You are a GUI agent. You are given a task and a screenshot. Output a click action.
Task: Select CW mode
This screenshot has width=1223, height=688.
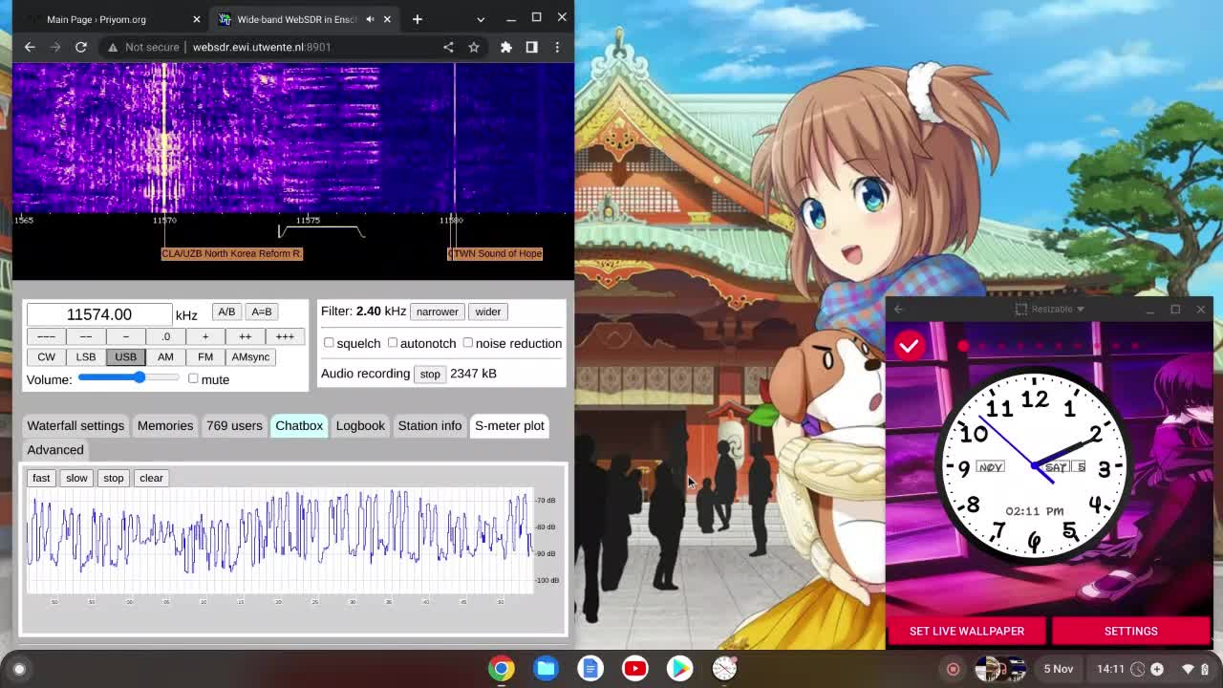point(46,357)
